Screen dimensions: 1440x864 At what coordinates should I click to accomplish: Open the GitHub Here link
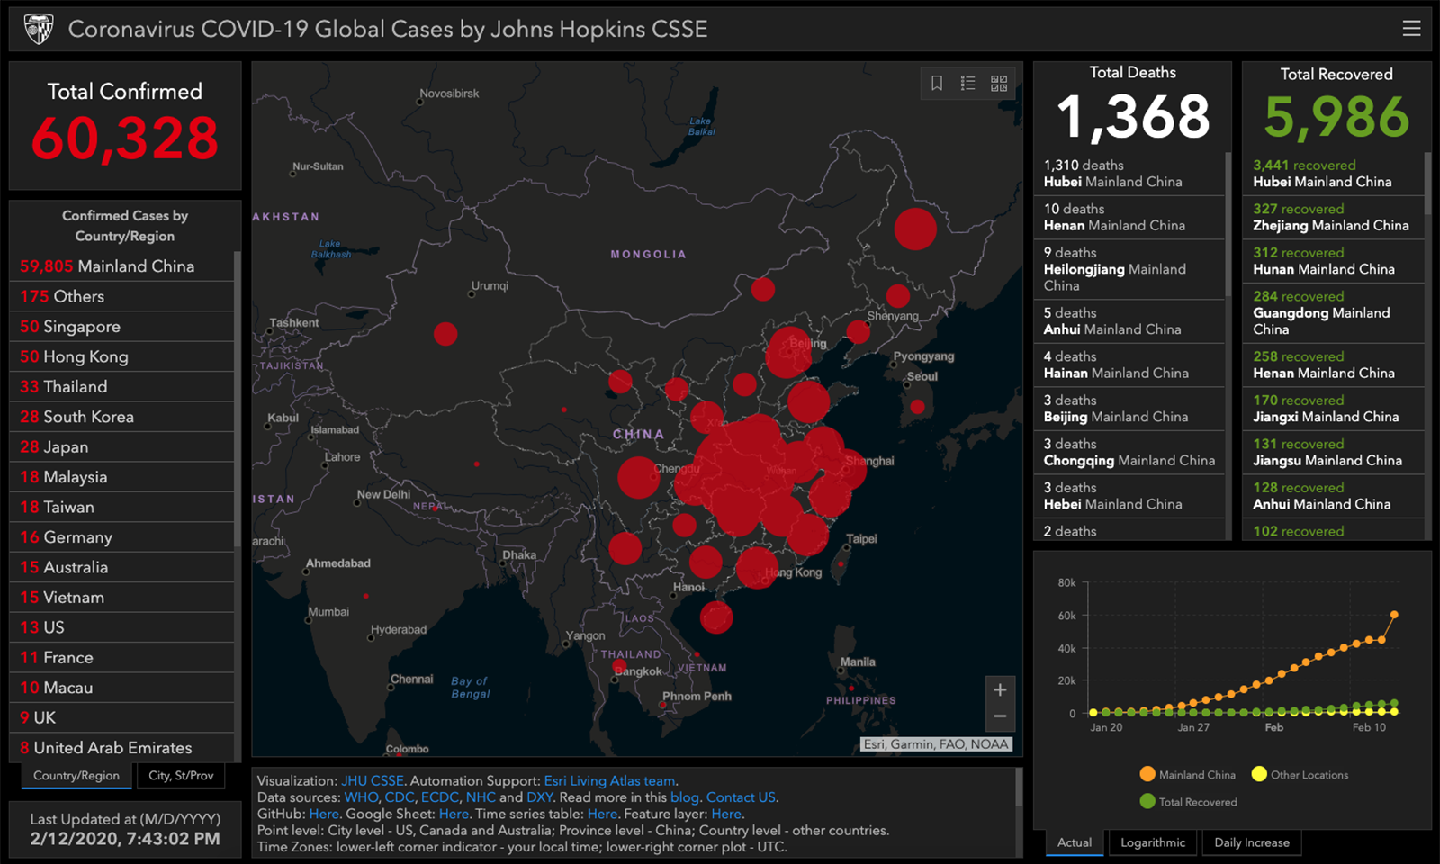coord(324,814)
